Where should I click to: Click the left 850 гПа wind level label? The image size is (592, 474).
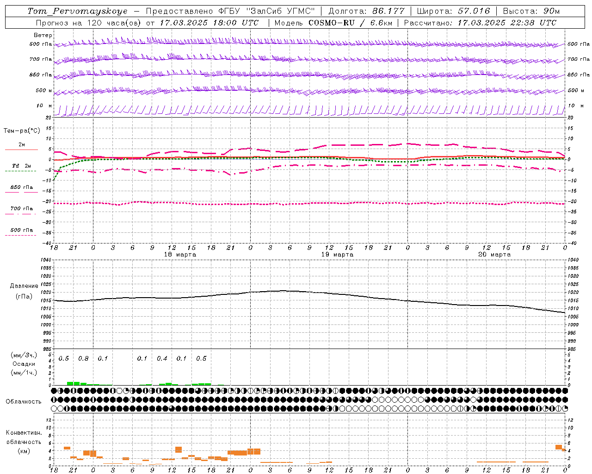click(41, 75)
